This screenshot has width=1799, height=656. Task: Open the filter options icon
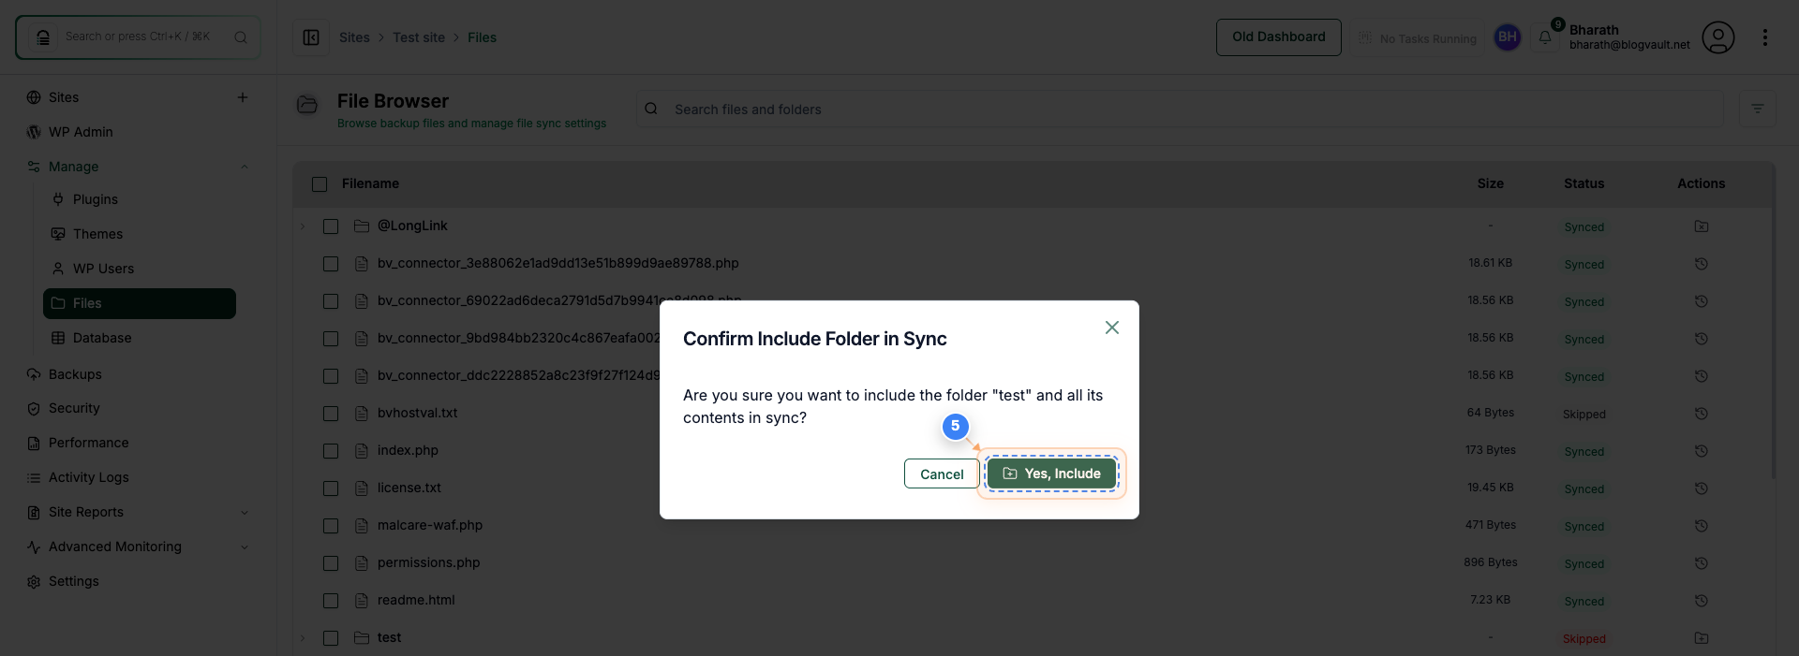click(x=1758, y=109)
